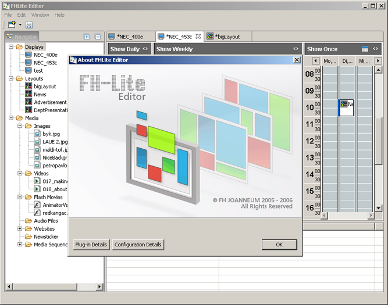This screenshot has height=305, width=388.
Task: Click the Audio Files folder icon
Action: pyautogui.click(x=29, y=220)
